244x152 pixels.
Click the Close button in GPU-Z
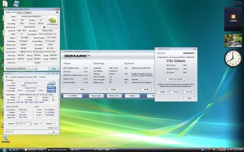(x=54, y=68)
